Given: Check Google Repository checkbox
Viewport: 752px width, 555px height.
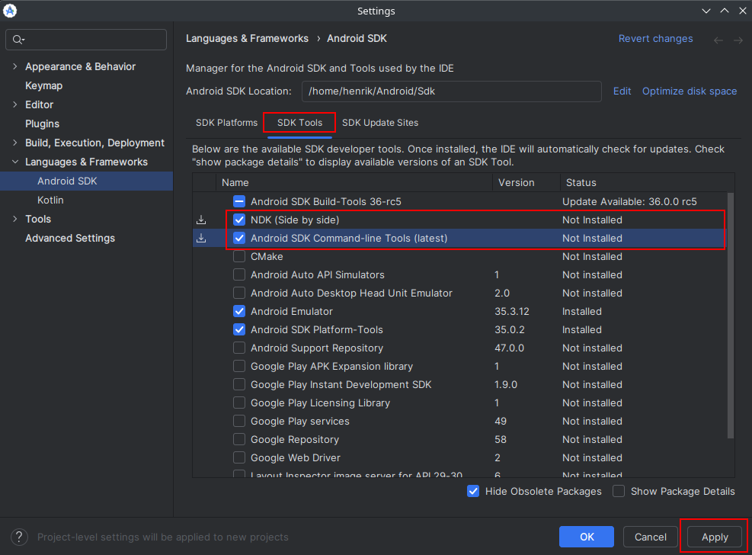Looking at the screenshot, I should [x=239, y=439].
